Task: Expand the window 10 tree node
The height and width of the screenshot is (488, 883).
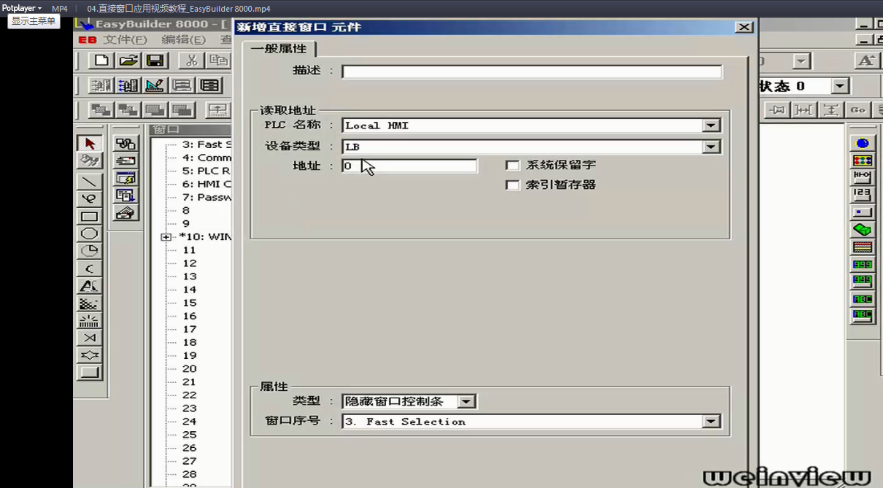Action: coord(166,237)
